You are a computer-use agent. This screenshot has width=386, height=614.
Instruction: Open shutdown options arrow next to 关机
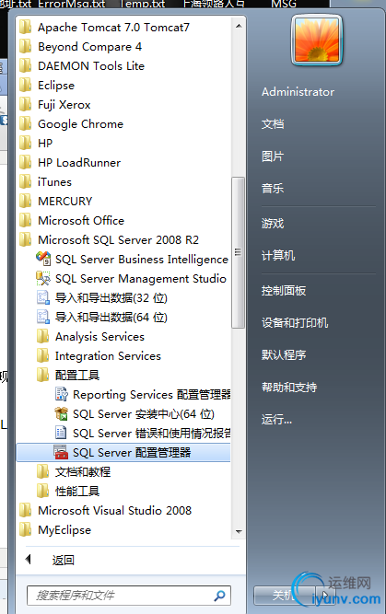point(325,596)
